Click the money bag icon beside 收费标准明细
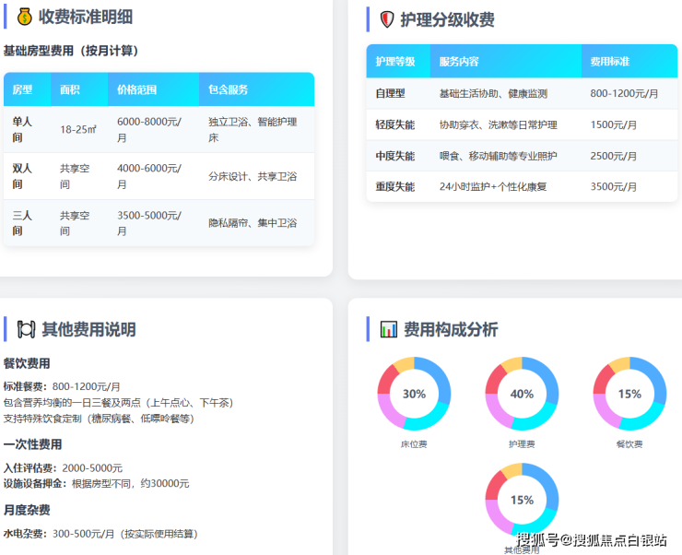 [24, 17]
